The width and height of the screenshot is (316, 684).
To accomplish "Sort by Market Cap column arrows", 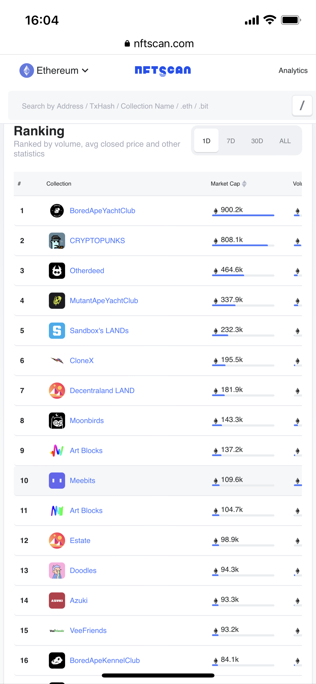I will tap(244, 184).
